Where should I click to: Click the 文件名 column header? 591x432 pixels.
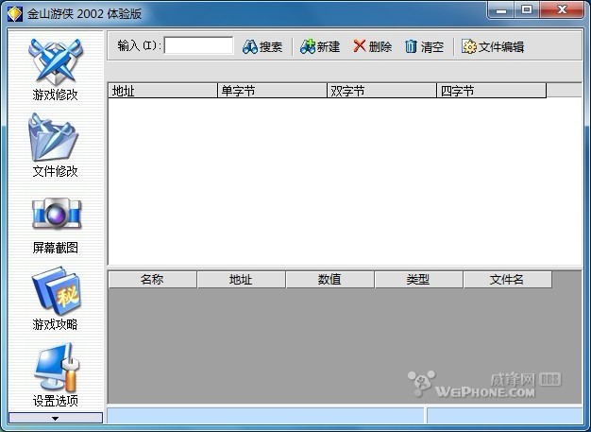[508, 280]
